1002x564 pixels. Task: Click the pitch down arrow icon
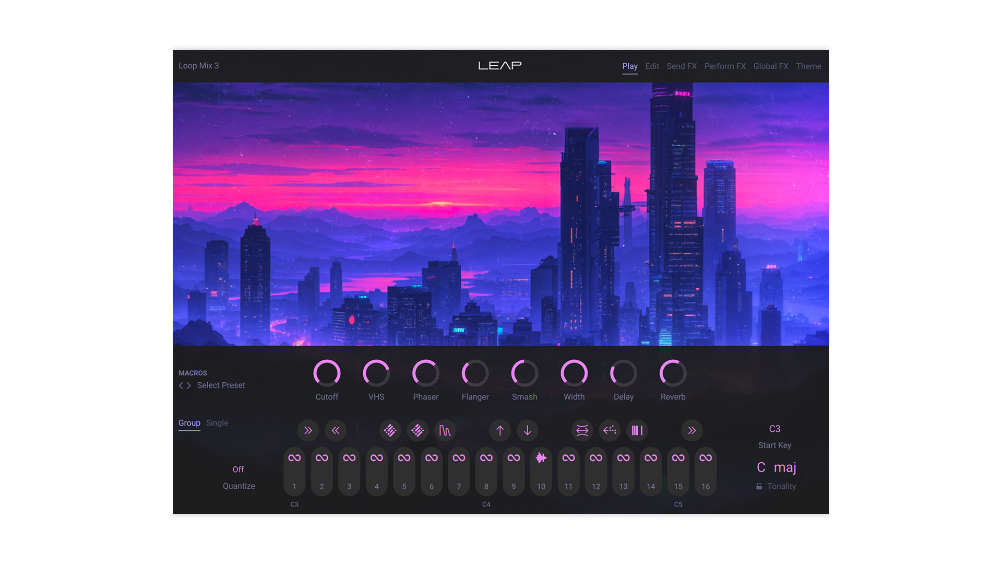coord(527,430)
